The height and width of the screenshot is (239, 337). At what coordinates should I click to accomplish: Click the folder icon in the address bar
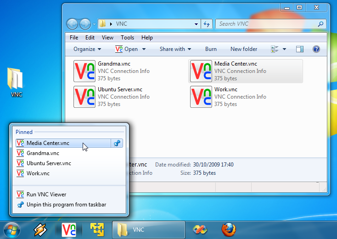pyautogui.click(x=103, y=23)
